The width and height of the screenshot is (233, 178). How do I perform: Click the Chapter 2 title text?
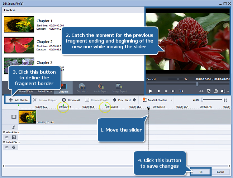point(44,42)
